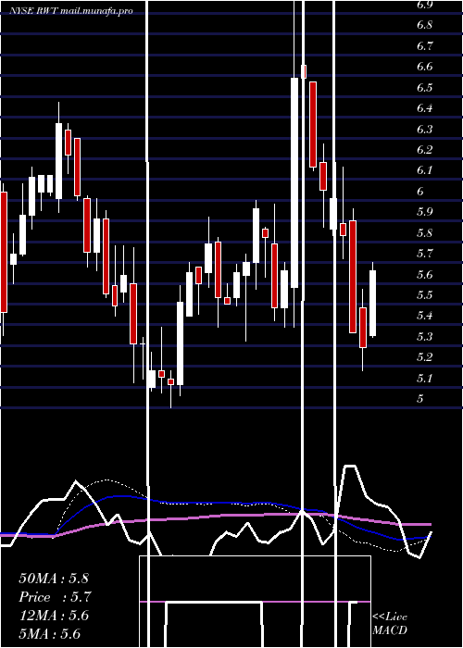Select the 6 price axis label
Viewport: 463px width, 648px height.
[x=420, y=192]
